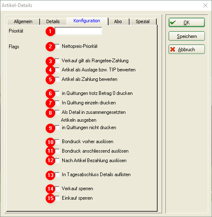Screen dimensions: 212x217
Task: Check the Einkauf sperren option
Action: (x=57, y=198)
